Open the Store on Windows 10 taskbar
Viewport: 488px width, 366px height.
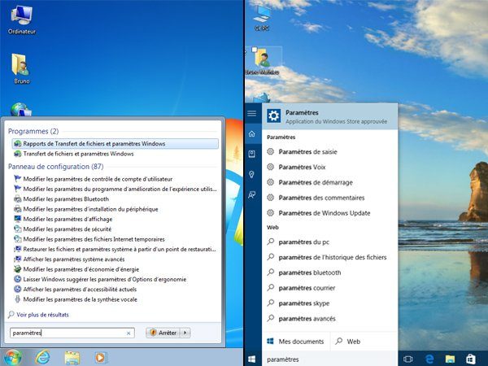[x=471, y=359]
